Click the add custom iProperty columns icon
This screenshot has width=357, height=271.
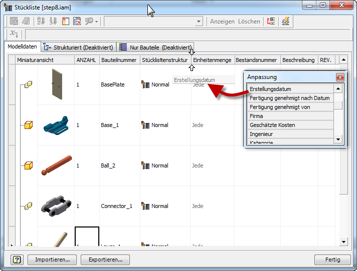pyautogui.click(x=77, y=21)
